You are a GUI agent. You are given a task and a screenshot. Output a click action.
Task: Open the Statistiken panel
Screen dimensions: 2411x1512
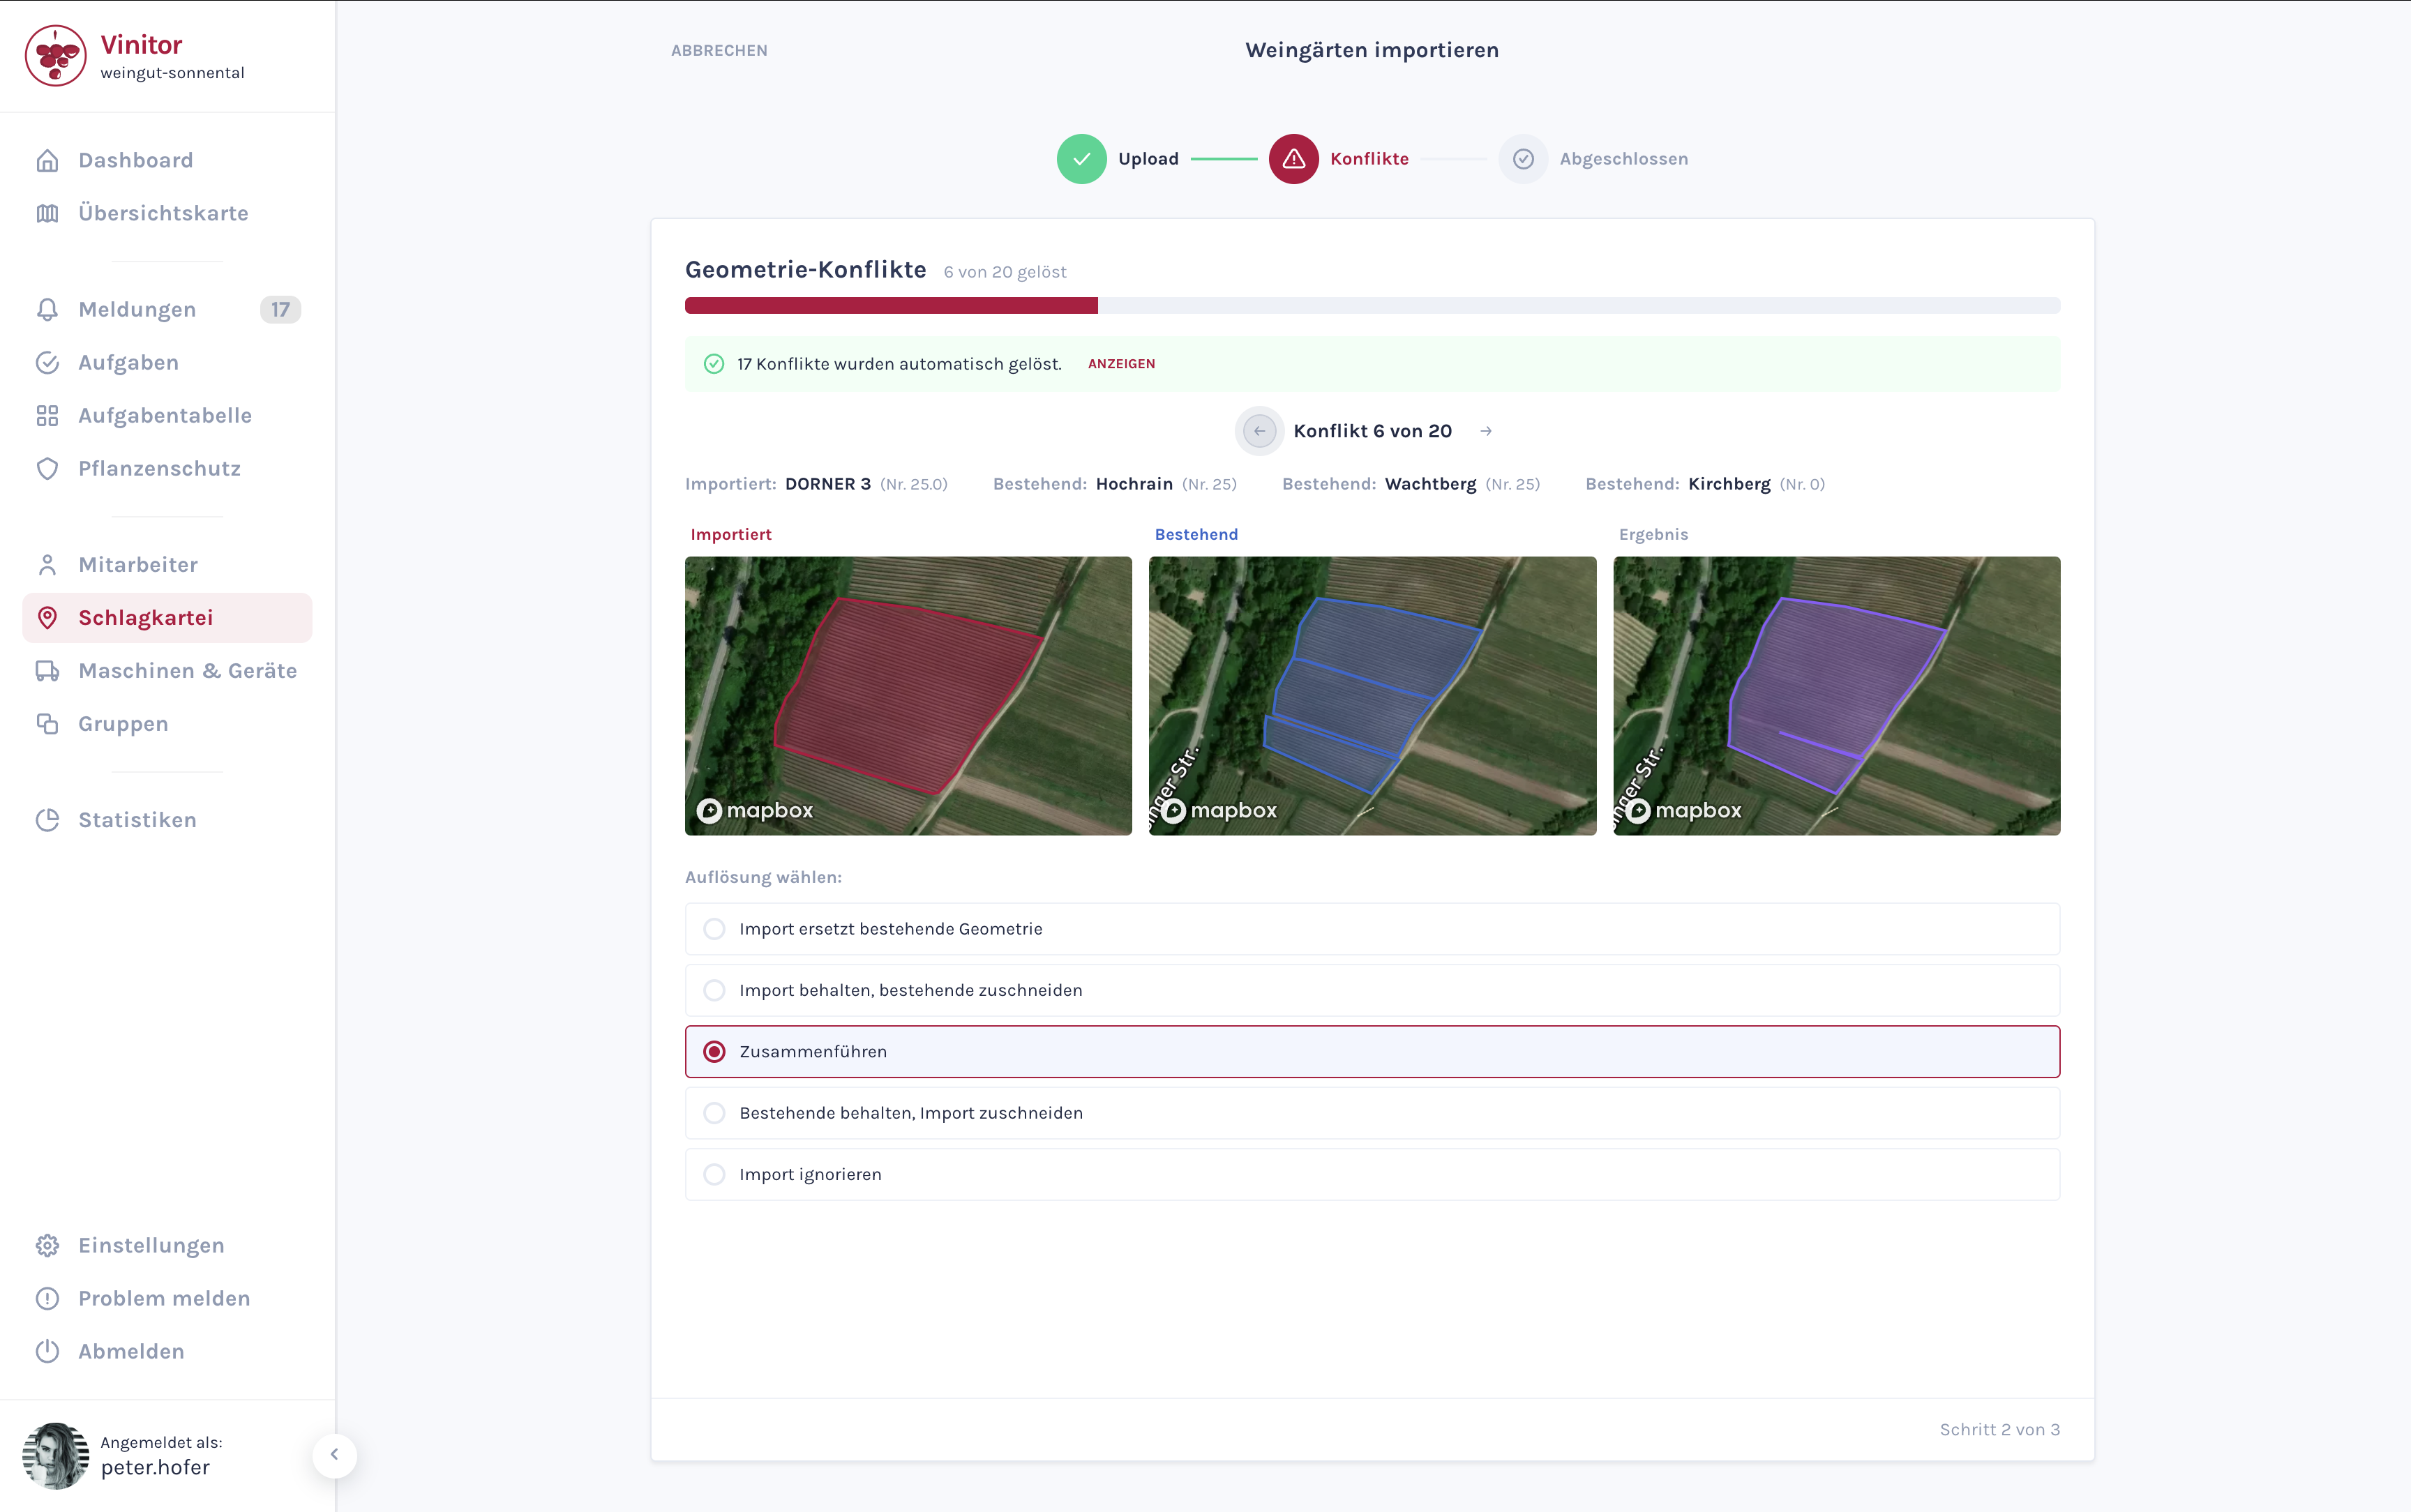pos(137,819)
